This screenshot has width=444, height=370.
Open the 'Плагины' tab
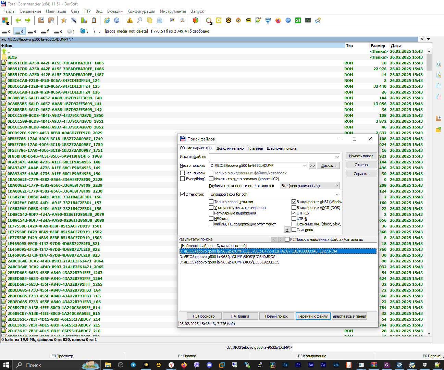coord(256,148)
